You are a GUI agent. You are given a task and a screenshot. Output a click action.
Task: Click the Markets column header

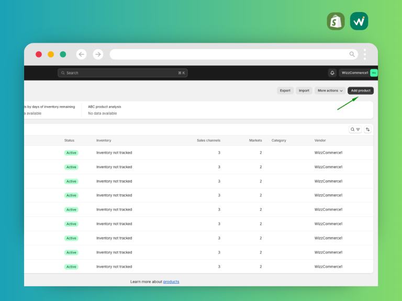click(x=255, y=140)
